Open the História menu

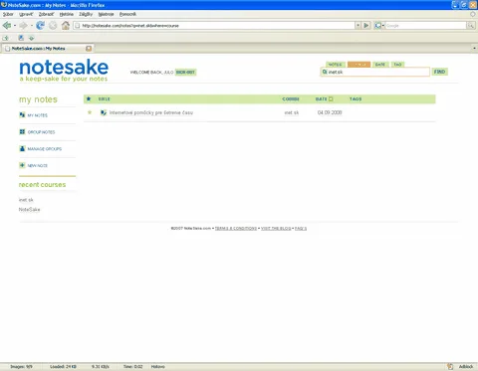click(67, 14)
